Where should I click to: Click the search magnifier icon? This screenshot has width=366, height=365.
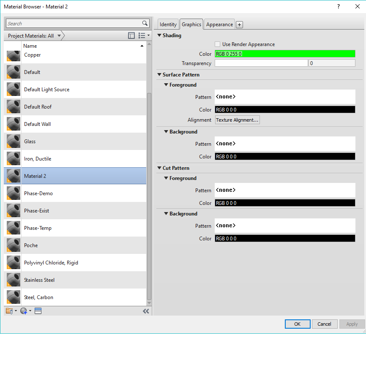pyautogui.click(x=145, y=23)
